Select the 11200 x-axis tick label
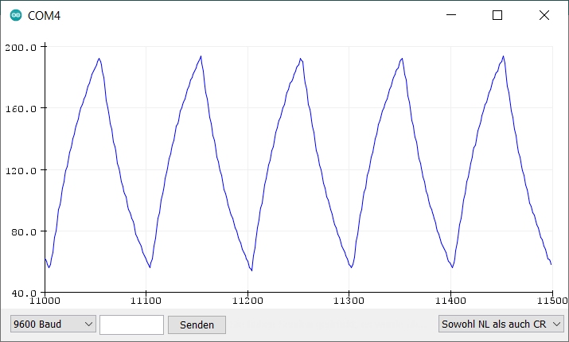569x342 pixels. [247, 302]
